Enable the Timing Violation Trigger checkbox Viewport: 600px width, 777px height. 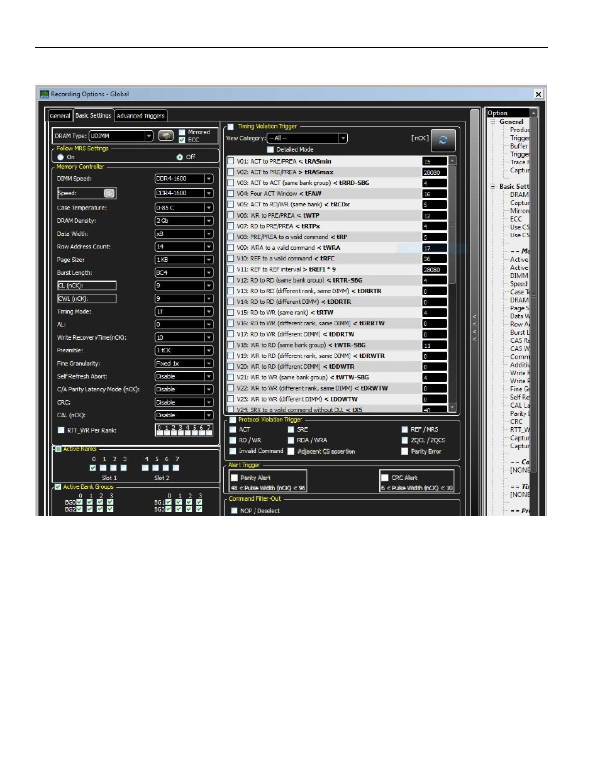(230, 126)
